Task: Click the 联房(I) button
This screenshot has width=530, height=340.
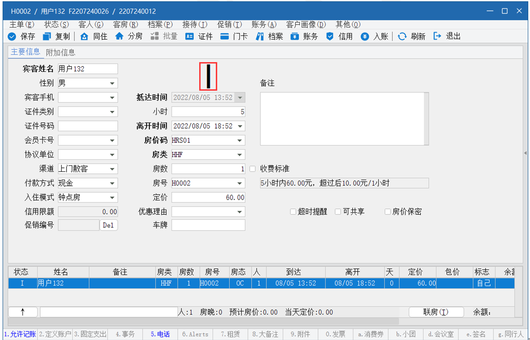Action: click(x=436, y=312)
